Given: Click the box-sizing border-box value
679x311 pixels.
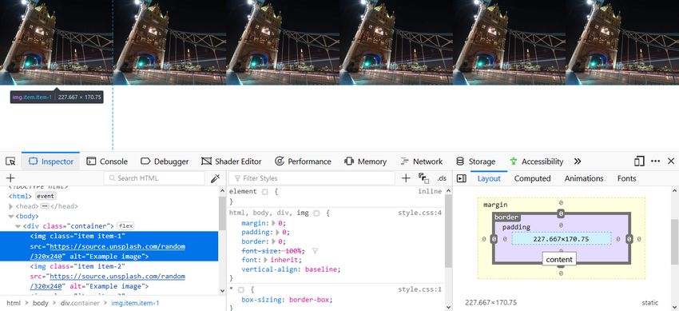Looking at the screenshot, I should click(x=309, y=299).
